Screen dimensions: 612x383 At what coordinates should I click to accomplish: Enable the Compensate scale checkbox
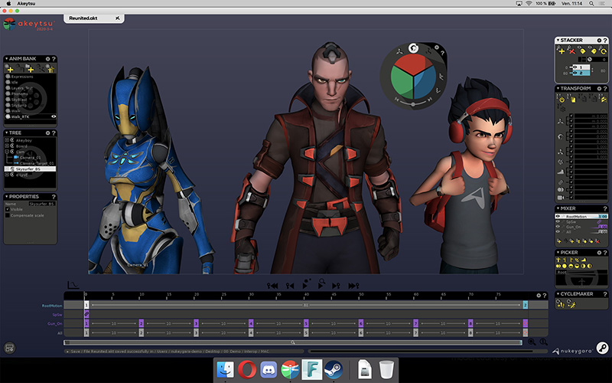coord(8,215)
